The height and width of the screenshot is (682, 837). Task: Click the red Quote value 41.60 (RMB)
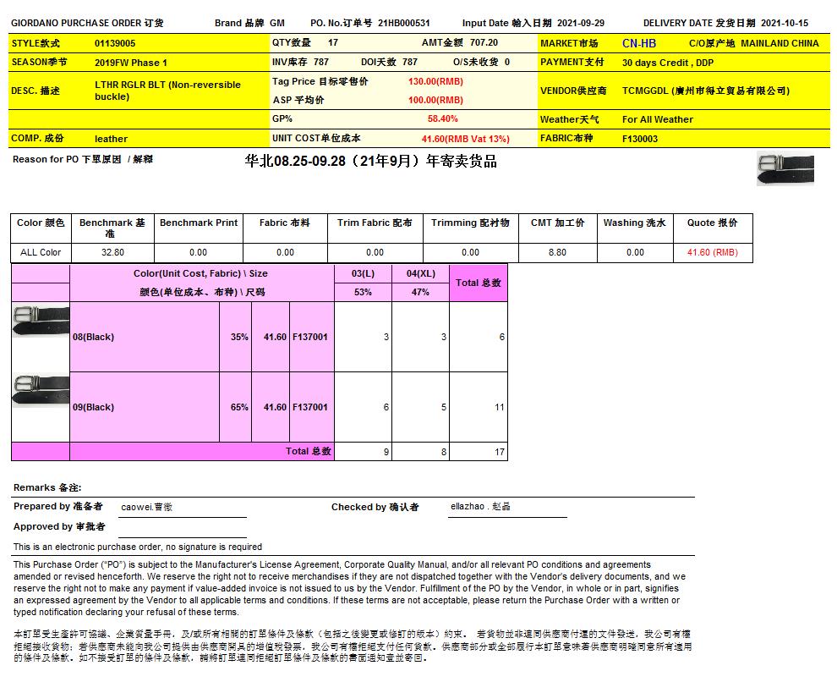click(x=712, y=252)
